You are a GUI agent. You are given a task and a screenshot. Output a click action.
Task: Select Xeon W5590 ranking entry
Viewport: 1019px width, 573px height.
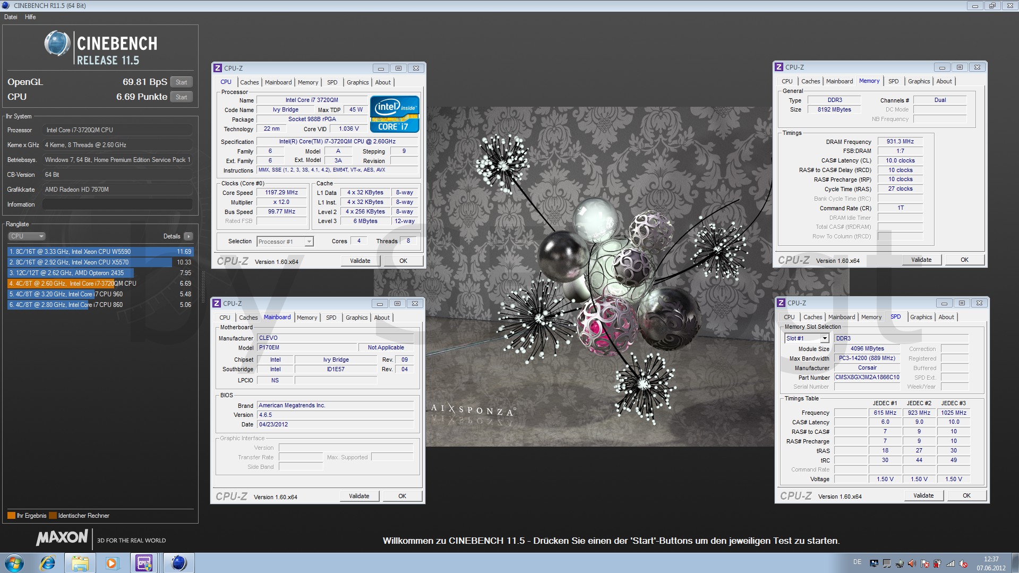click(100, 252)
